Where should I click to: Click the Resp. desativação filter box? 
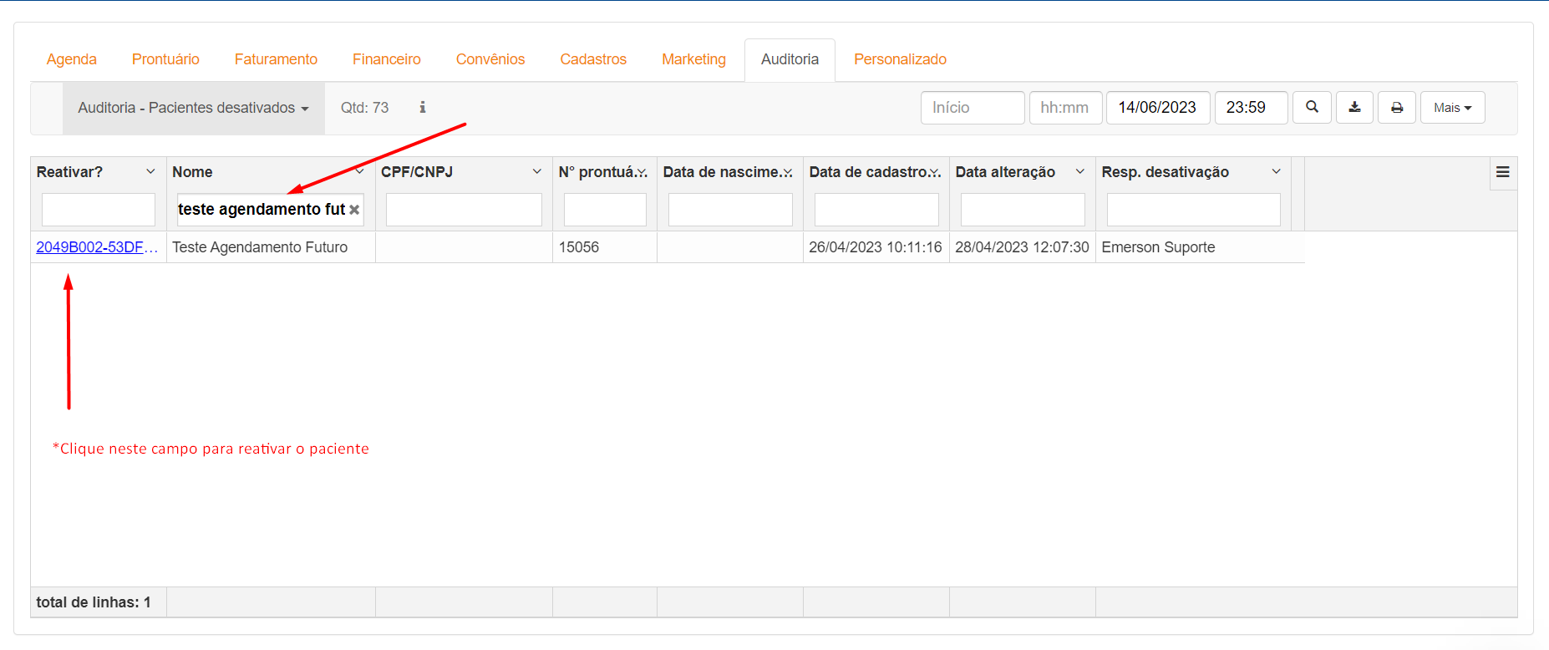[1194, 210]
